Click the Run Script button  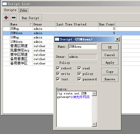(31, 18)
